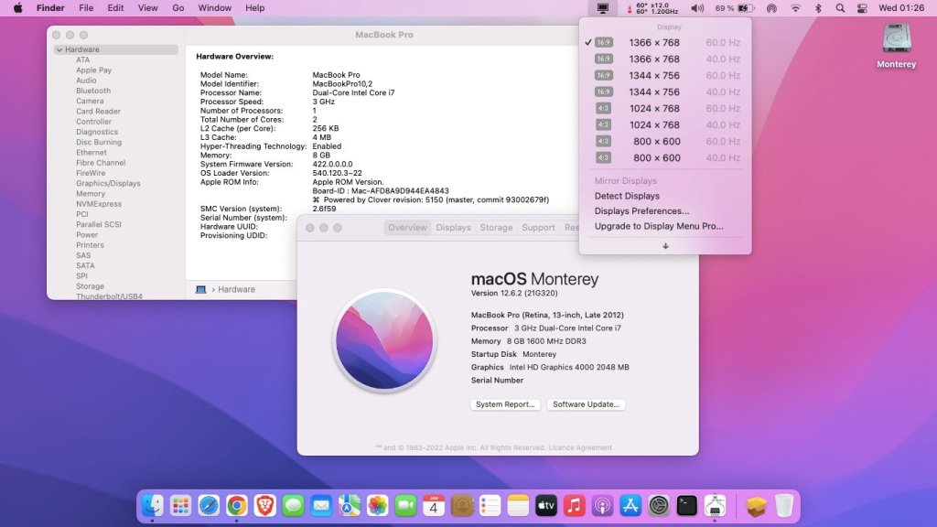Click the Display Menu monitor icon in menu bar
This screenshot has width=937, height=527.
pyautogui.click(x=602, y=8)
